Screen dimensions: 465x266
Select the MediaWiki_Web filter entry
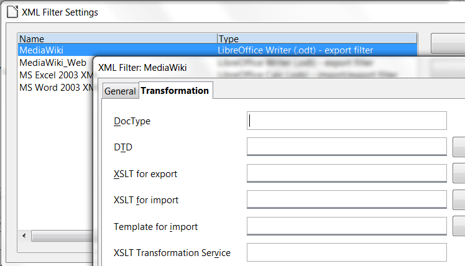pos(53,62)
